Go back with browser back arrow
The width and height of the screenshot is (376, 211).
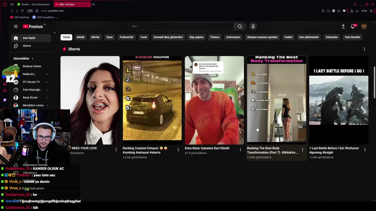[x=12, y=11]
